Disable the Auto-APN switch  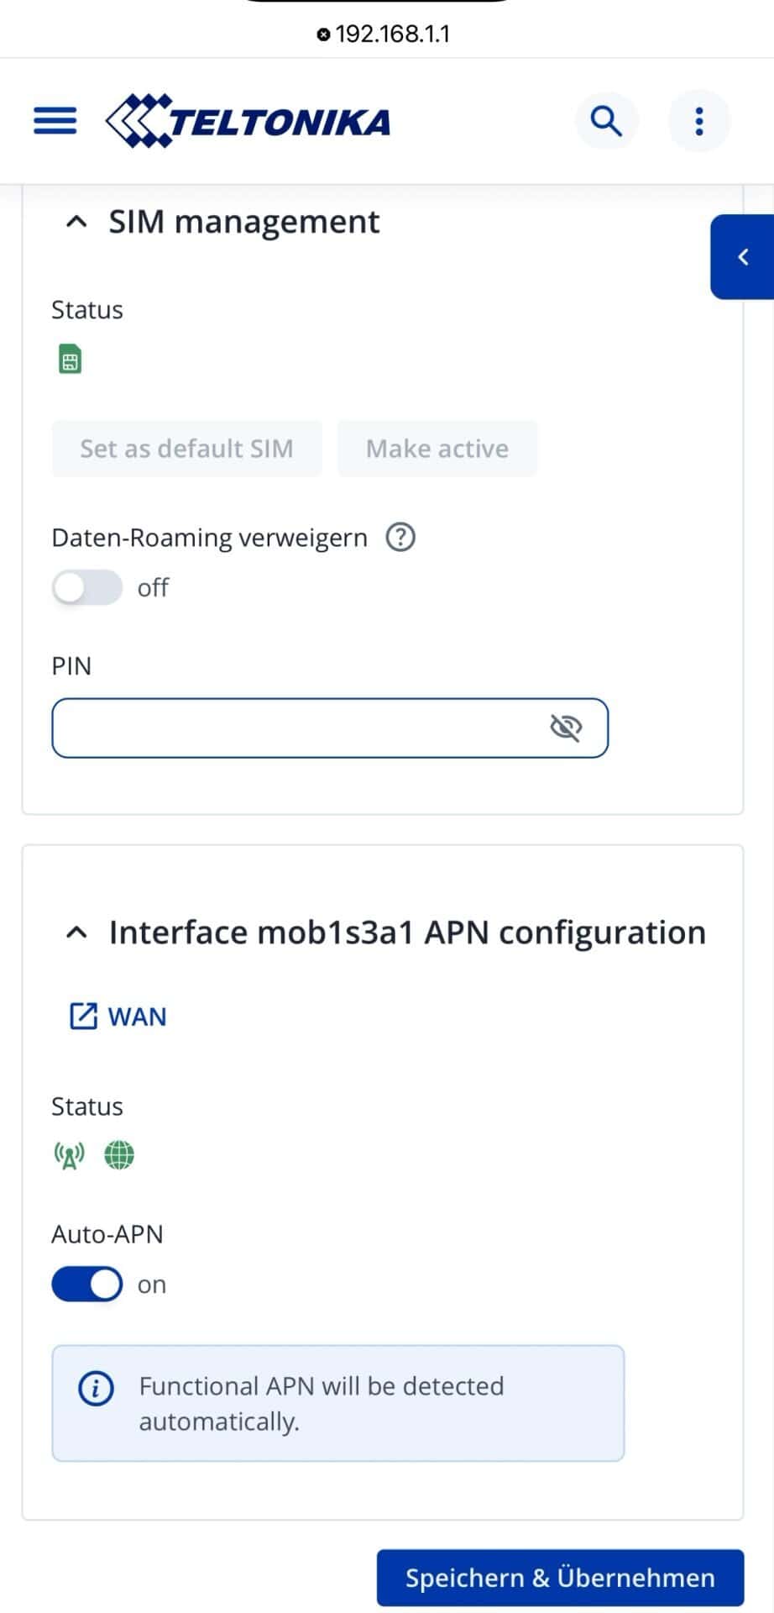pos(86,1284)
